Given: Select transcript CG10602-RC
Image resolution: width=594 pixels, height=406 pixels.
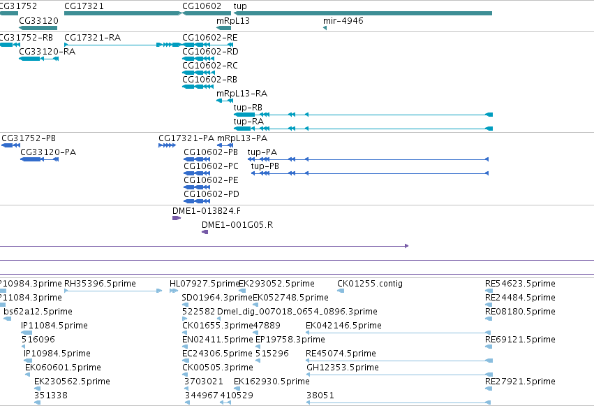Looking at the screenshot, I should coord(198,73).
